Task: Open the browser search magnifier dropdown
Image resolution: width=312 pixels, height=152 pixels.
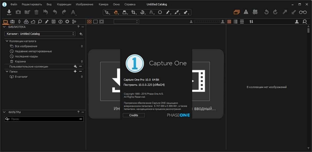Action: [x=305, y=22]
